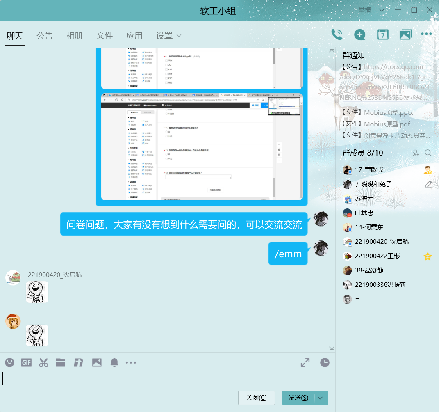Screen dimensions: 439x412
Task: Click the sticker sent by user =
Action: (37, 336)
